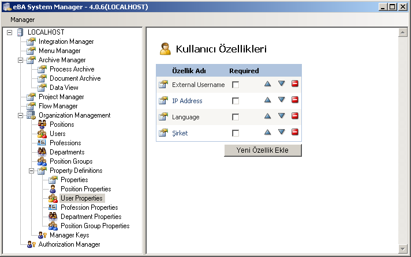411x257 pixels.
Task: Click the Authorization Manager key icon
Action: (31, 244)
